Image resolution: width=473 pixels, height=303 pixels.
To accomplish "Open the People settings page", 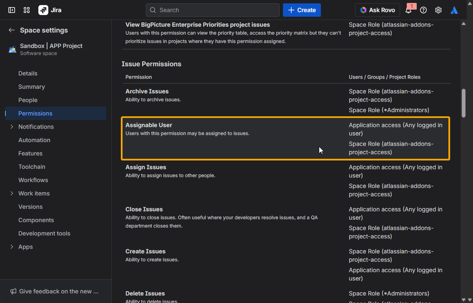I will [28, 100].
